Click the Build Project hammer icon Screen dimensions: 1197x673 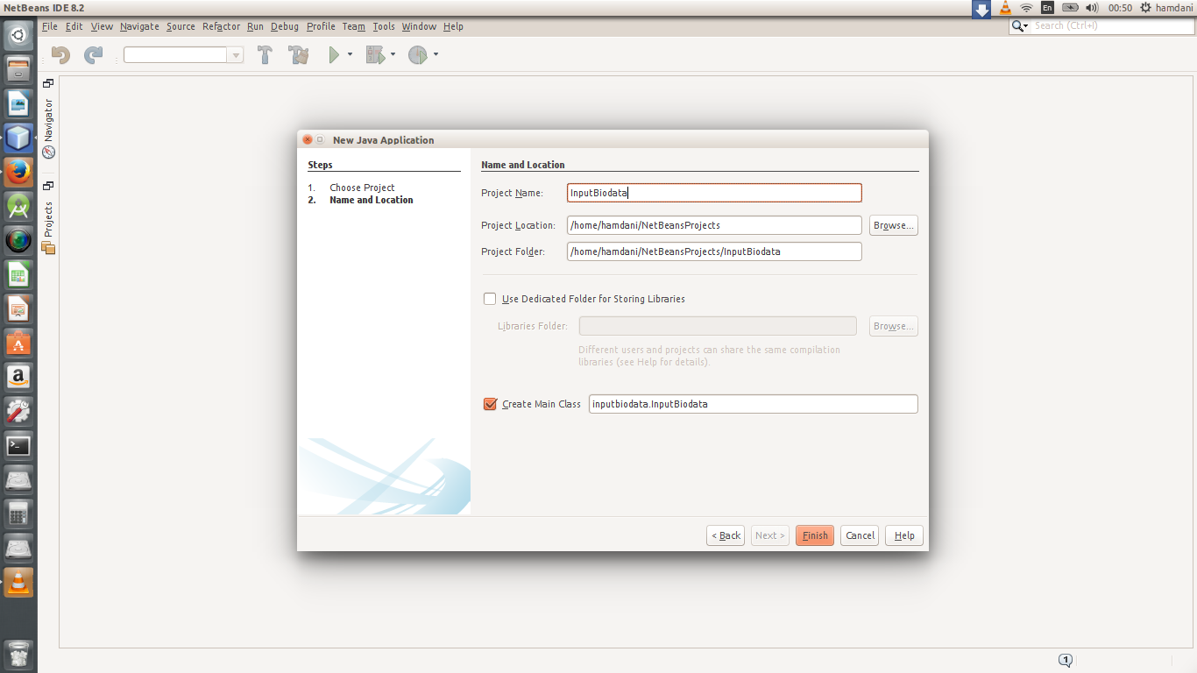pyautogui.click(x=265, y=55)
